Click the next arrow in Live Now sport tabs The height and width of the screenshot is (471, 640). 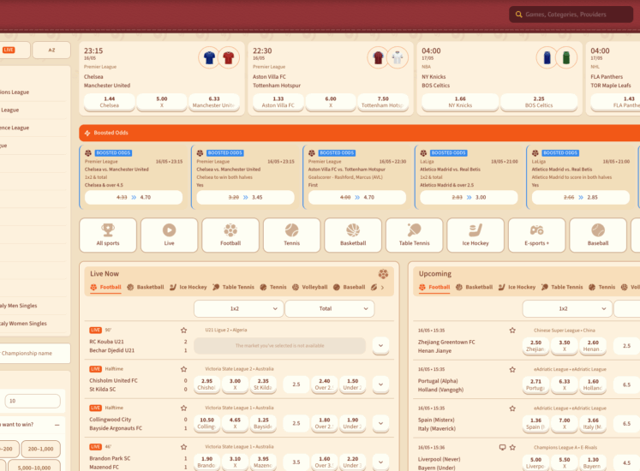point(382,288)
